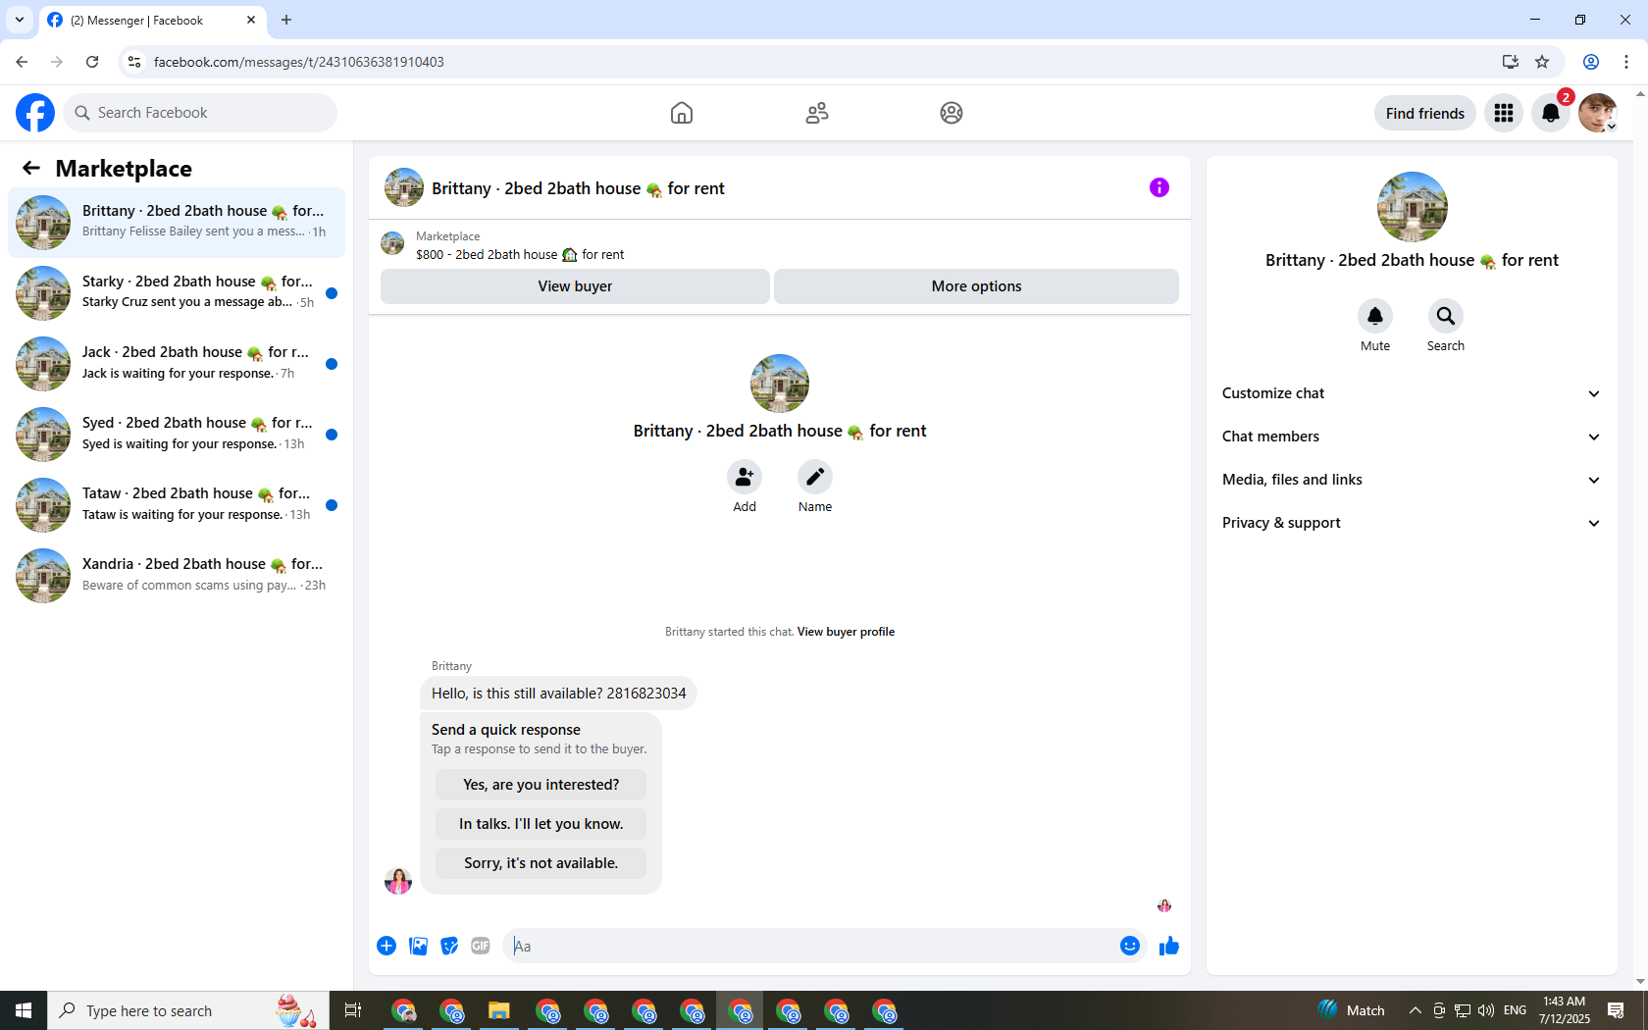
Task: Choose a sticker icon in composer
Action: coord(449,946)
